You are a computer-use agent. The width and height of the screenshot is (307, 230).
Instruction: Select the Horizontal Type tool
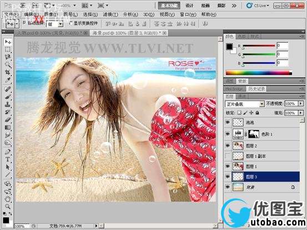click(8, 159)
